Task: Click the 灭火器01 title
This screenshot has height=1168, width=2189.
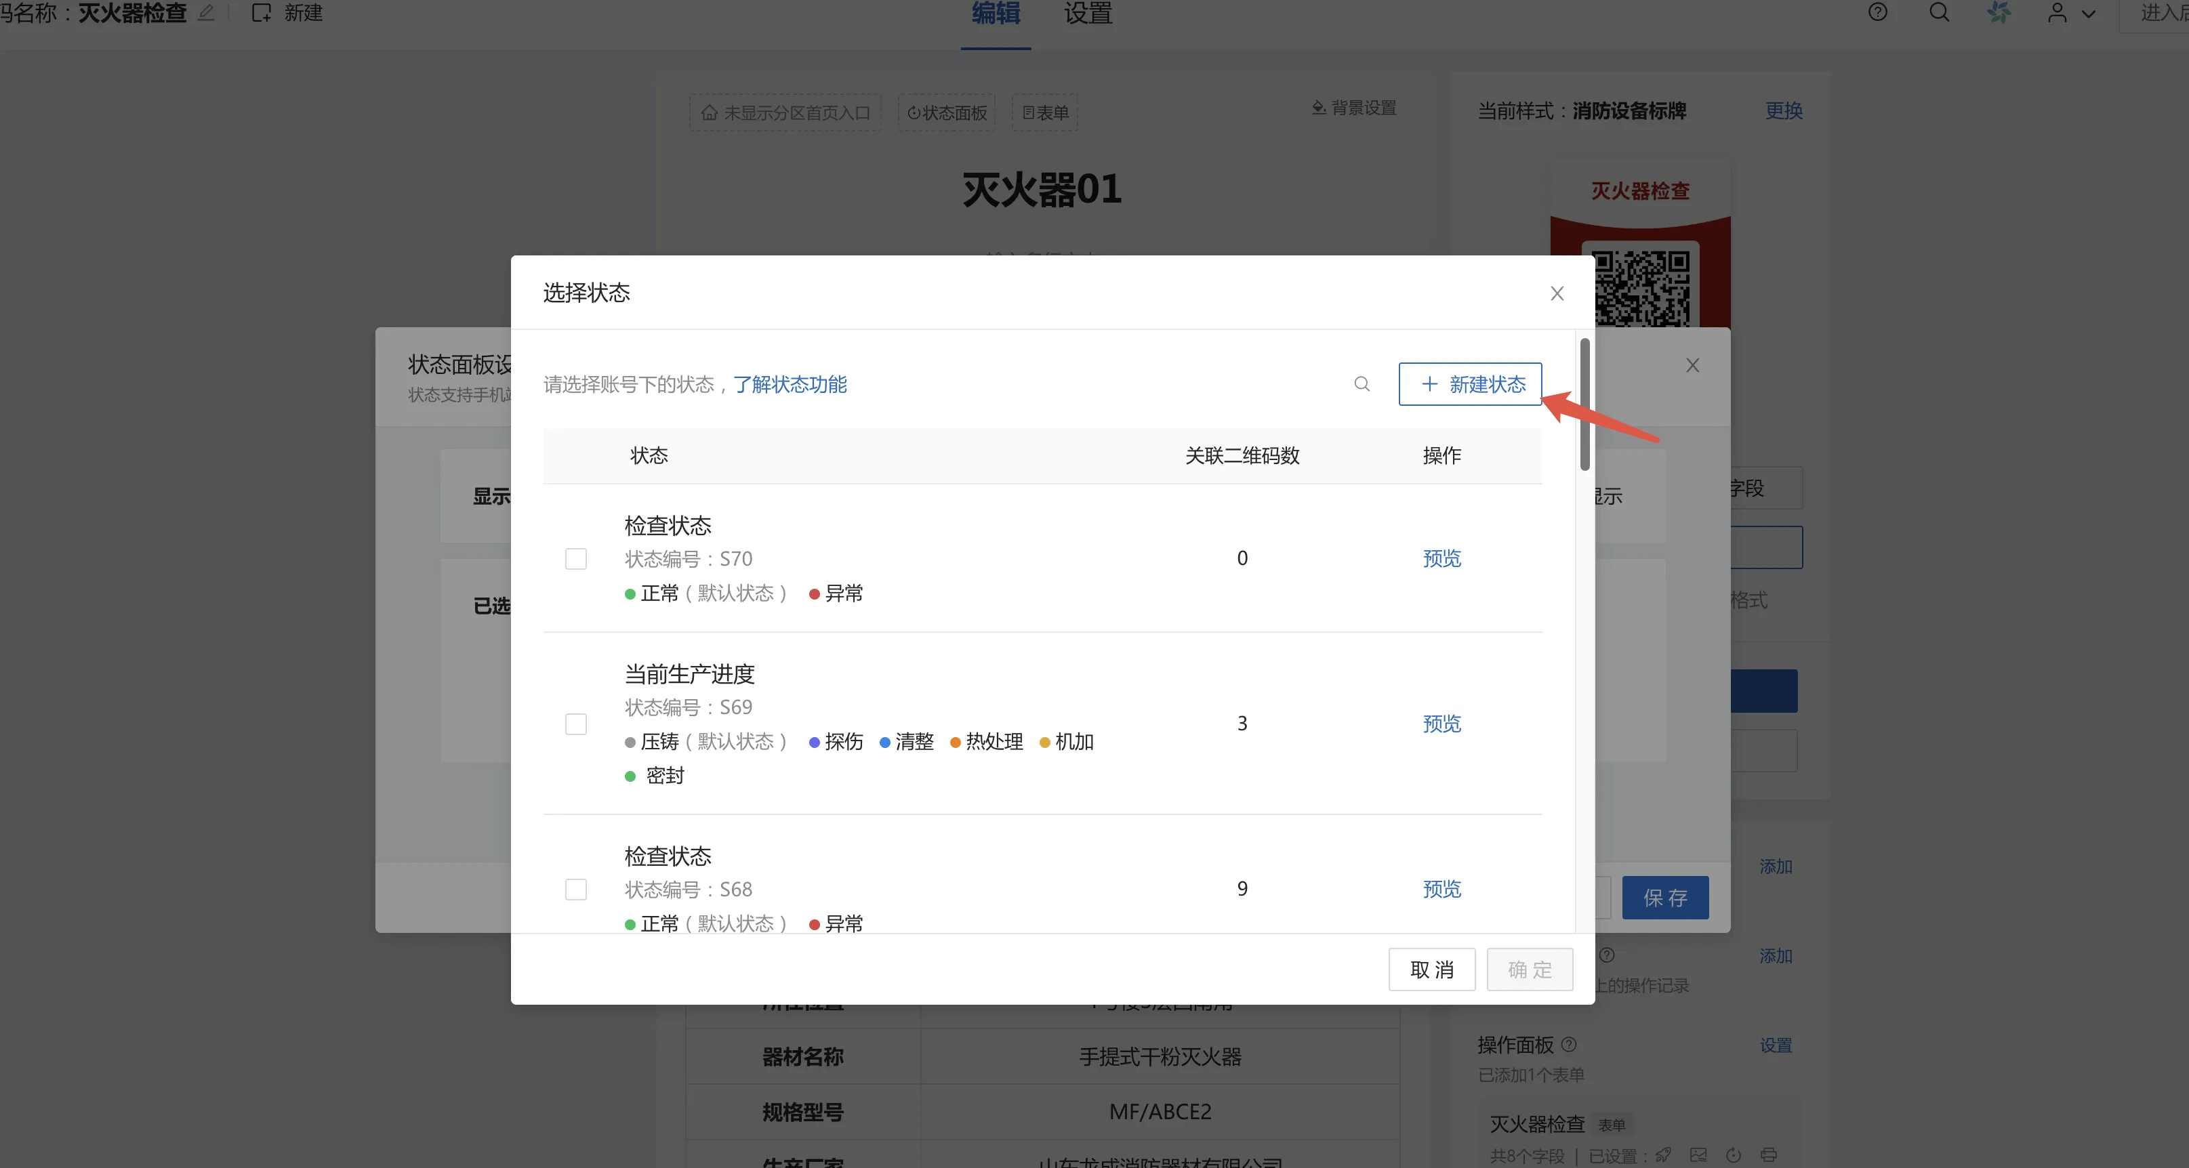Action: [x=1042, y=188]
